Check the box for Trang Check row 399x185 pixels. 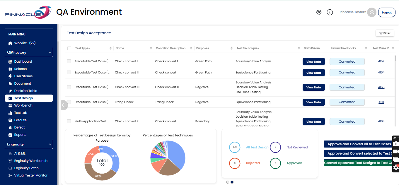(69, 102)
